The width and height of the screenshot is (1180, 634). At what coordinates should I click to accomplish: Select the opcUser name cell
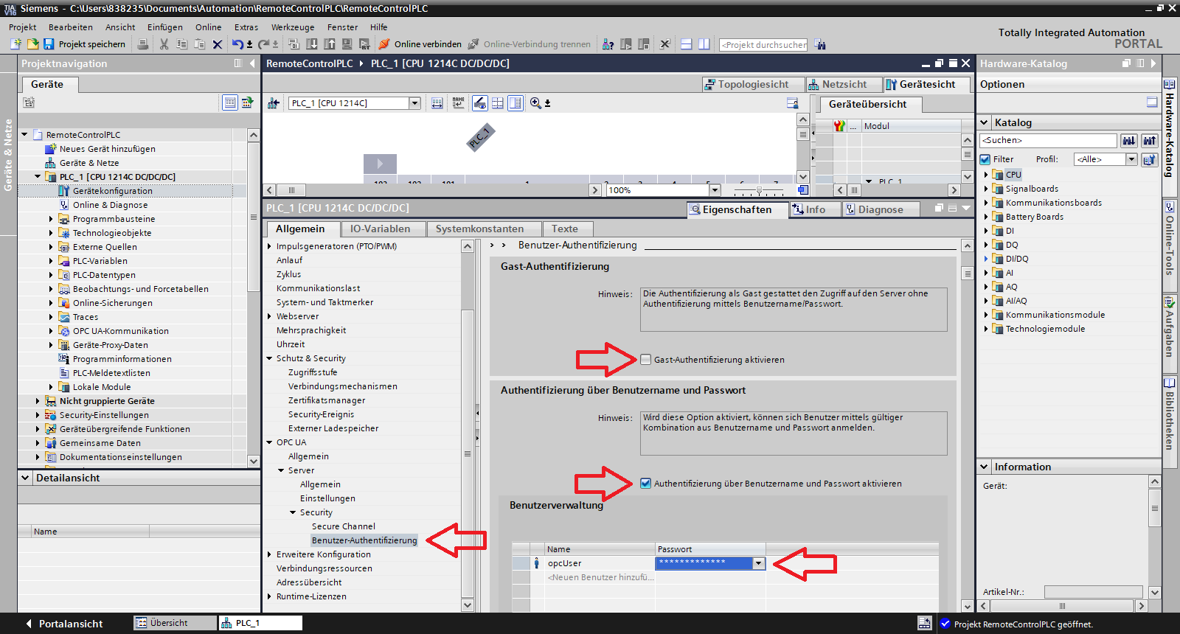click(x=600, y=563)
